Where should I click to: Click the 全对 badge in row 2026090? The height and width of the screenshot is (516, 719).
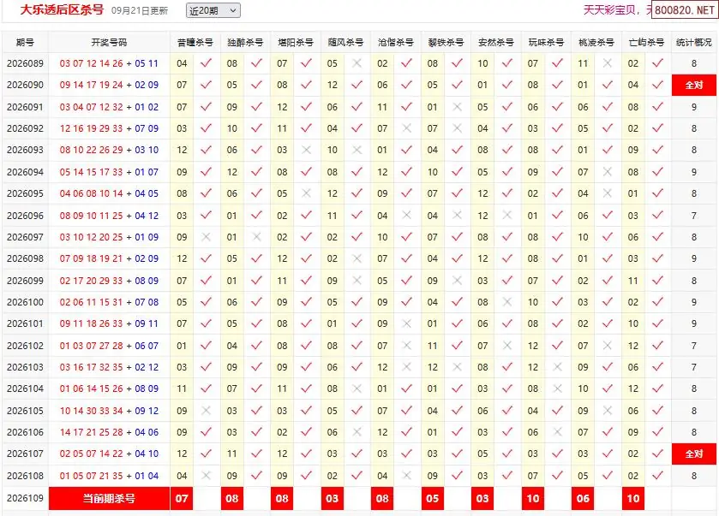click(694, 86)
